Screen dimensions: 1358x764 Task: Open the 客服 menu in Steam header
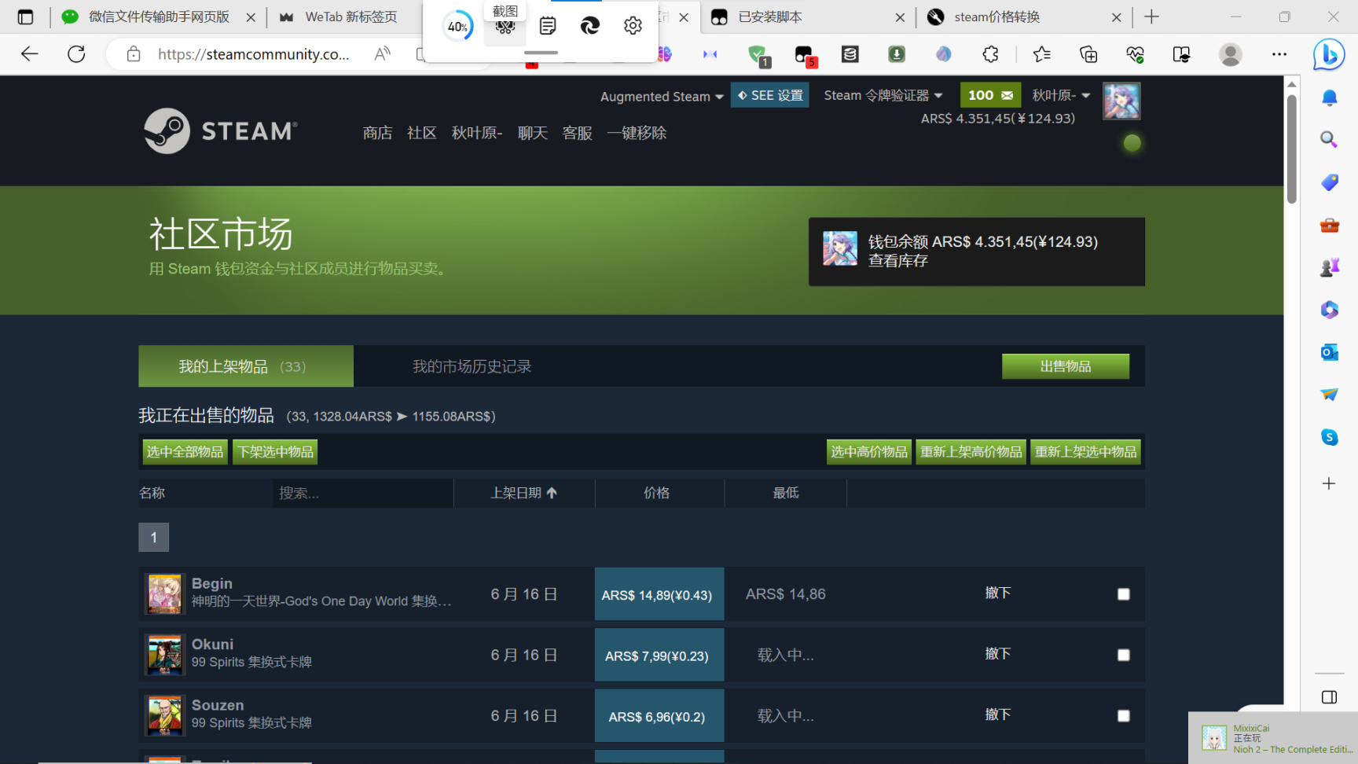[578, 133]
